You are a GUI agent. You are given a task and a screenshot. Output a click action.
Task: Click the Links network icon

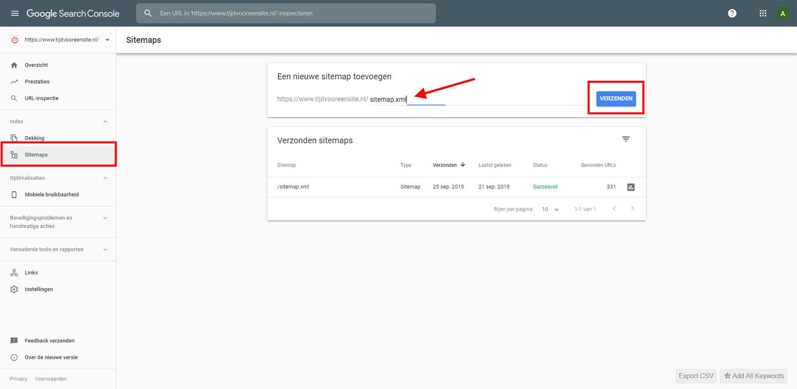click(x=14, y=272)
